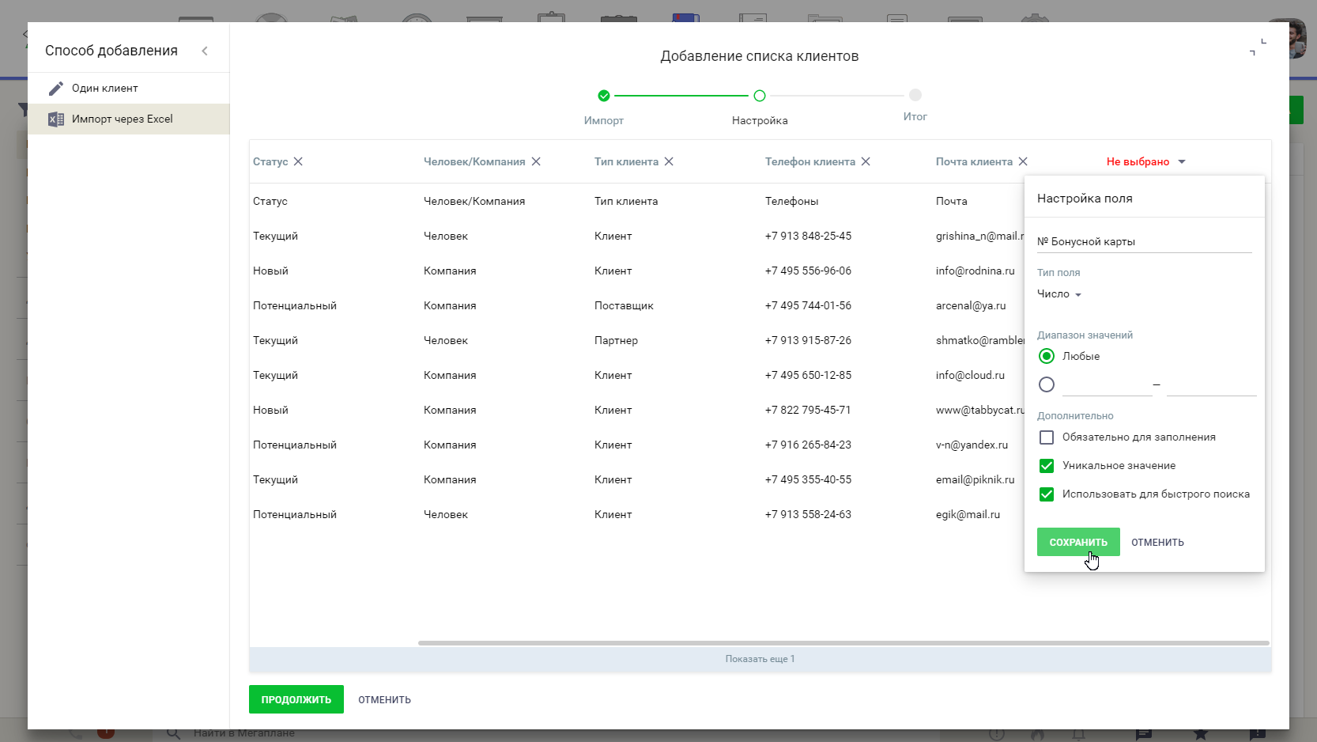Click the Excel icon for import
This screenshot has width=1317, height=742.
(56, 119)
